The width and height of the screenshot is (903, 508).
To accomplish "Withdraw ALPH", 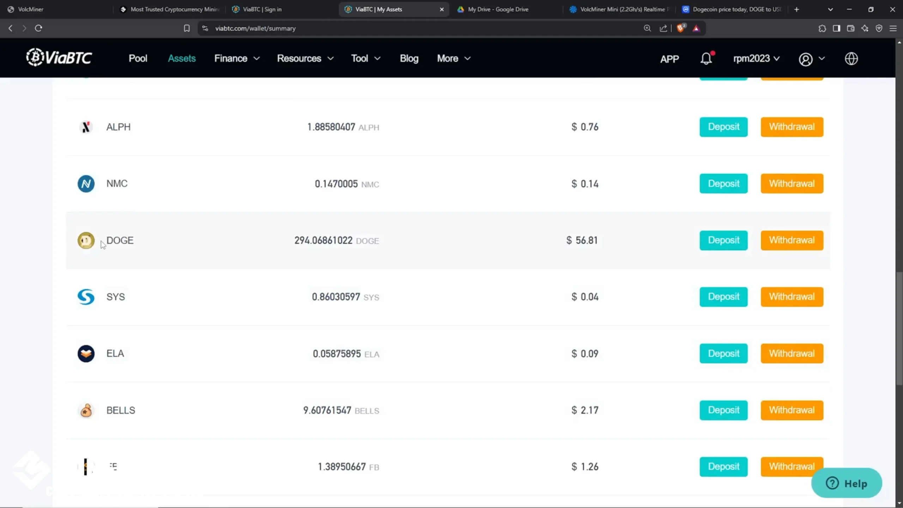I will tap(792, 127).
